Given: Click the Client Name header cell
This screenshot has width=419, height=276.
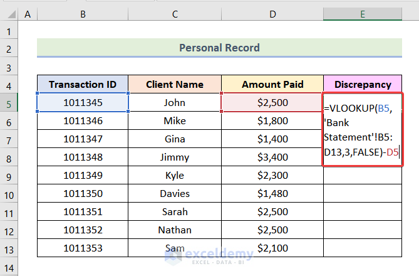Looking at the screenshot, I should click(175, 84).
